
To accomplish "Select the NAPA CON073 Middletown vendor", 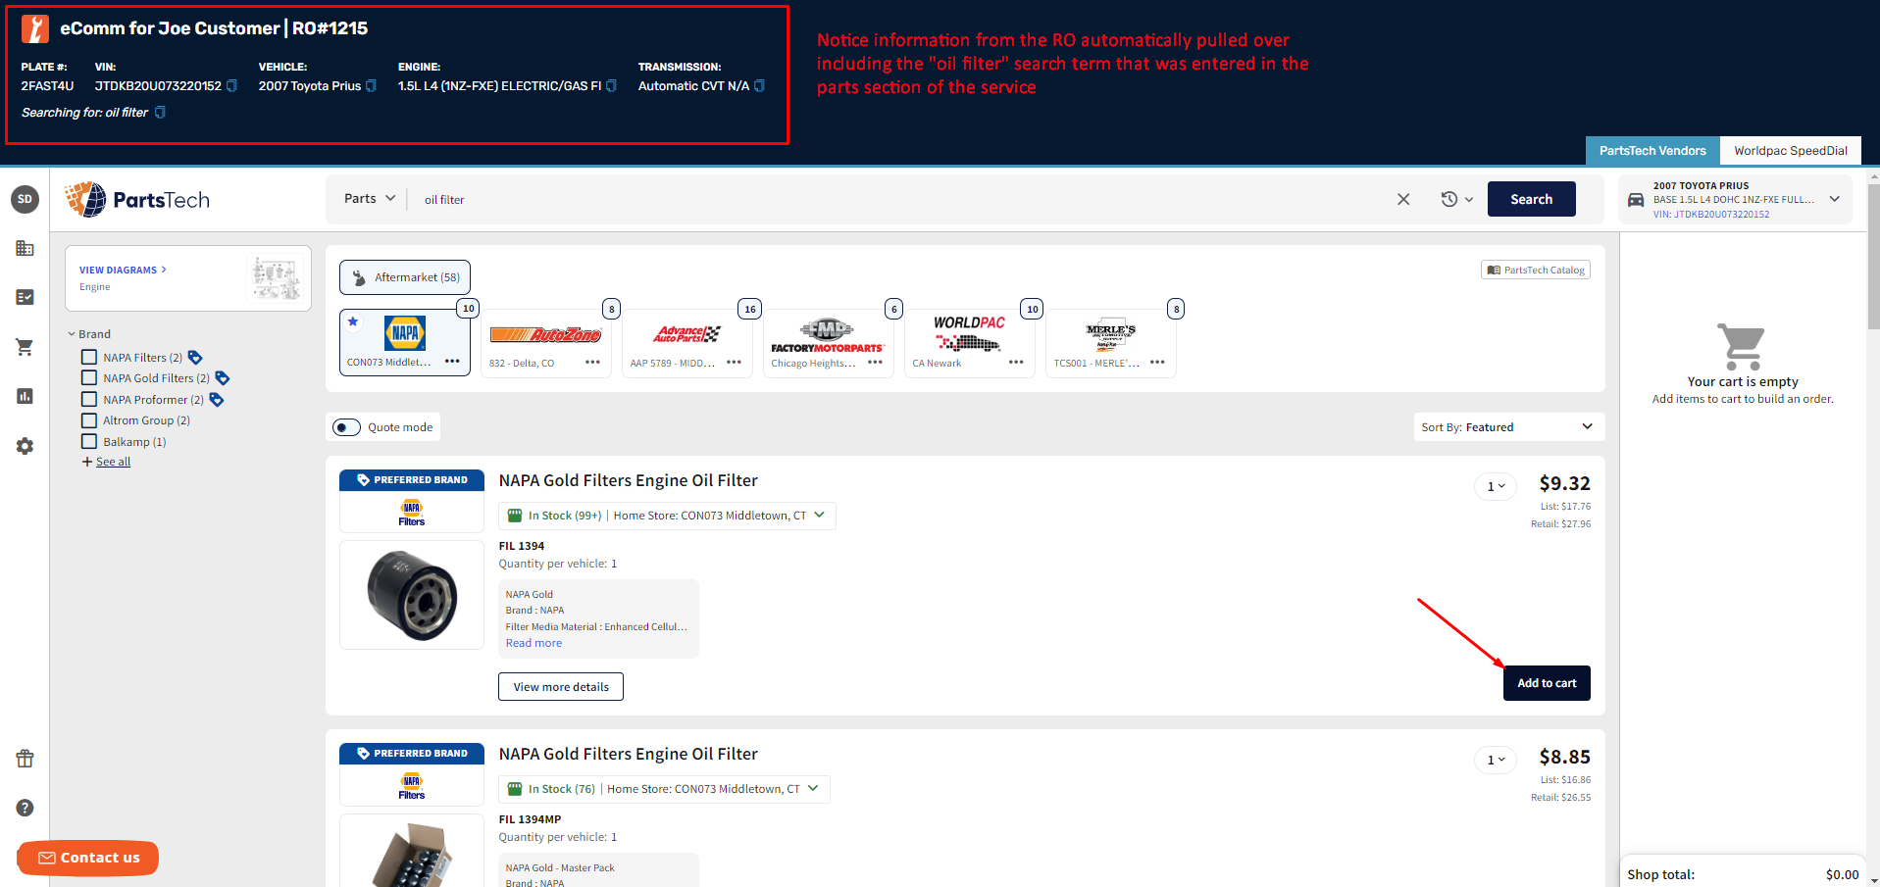I will point(405,342).
